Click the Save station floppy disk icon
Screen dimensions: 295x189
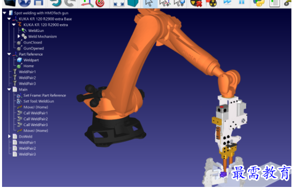[x=39, y=2]
